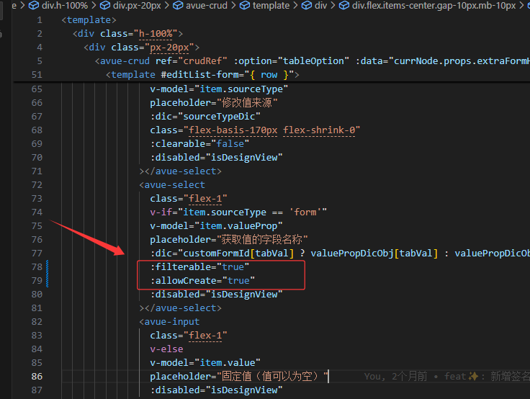Click the opening avue-input tag
This screenshot has height=399, width=530.
171,321
